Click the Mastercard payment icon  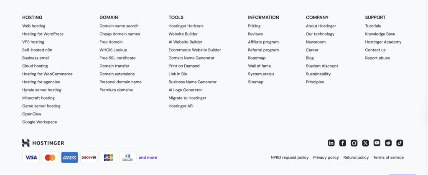(x=50, y=157)
